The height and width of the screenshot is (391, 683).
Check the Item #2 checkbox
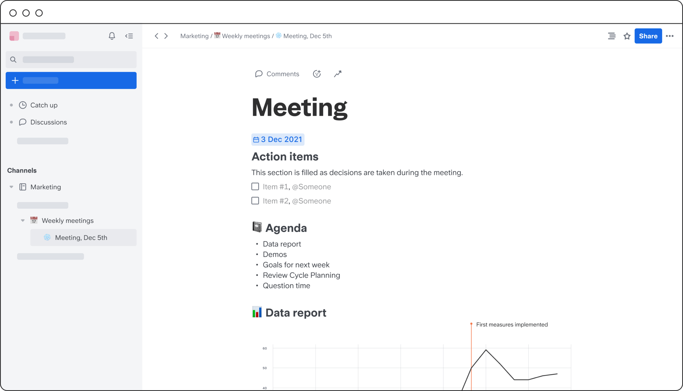coord(255,201)
